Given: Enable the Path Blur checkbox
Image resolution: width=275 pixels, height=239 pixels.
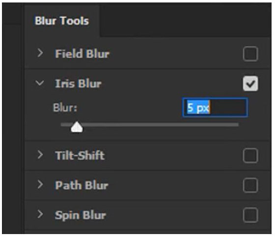Looking at the screenshot, I should click(250, 185).
